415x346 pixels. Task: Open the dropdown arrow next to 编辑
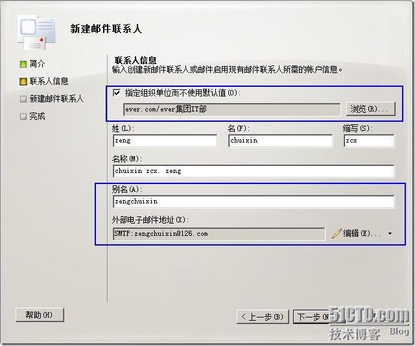(x=390, y=233)
